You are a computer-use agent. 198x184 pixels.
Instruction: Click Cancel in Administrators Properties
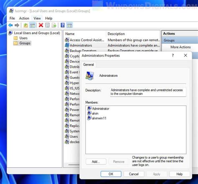(x=134, y=174)
